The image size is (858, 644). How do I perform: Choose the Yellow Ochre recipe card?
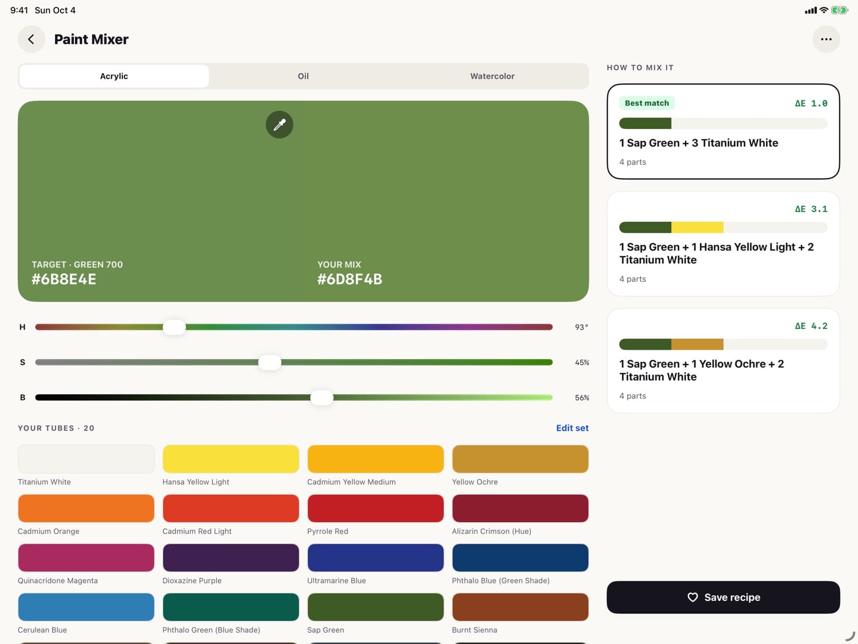(x=723, y=361)
